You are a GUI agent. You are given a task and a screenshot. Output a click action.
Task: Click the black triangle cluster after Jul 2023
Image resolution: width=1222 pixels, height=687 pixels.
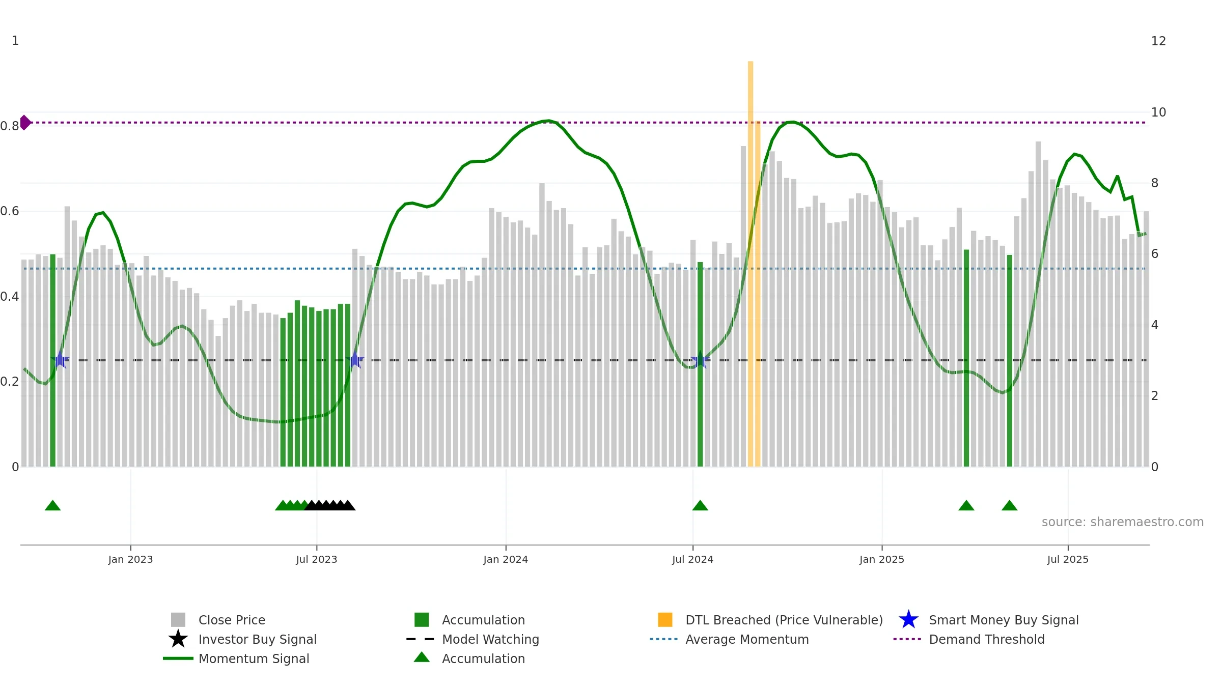click(330, 505)
